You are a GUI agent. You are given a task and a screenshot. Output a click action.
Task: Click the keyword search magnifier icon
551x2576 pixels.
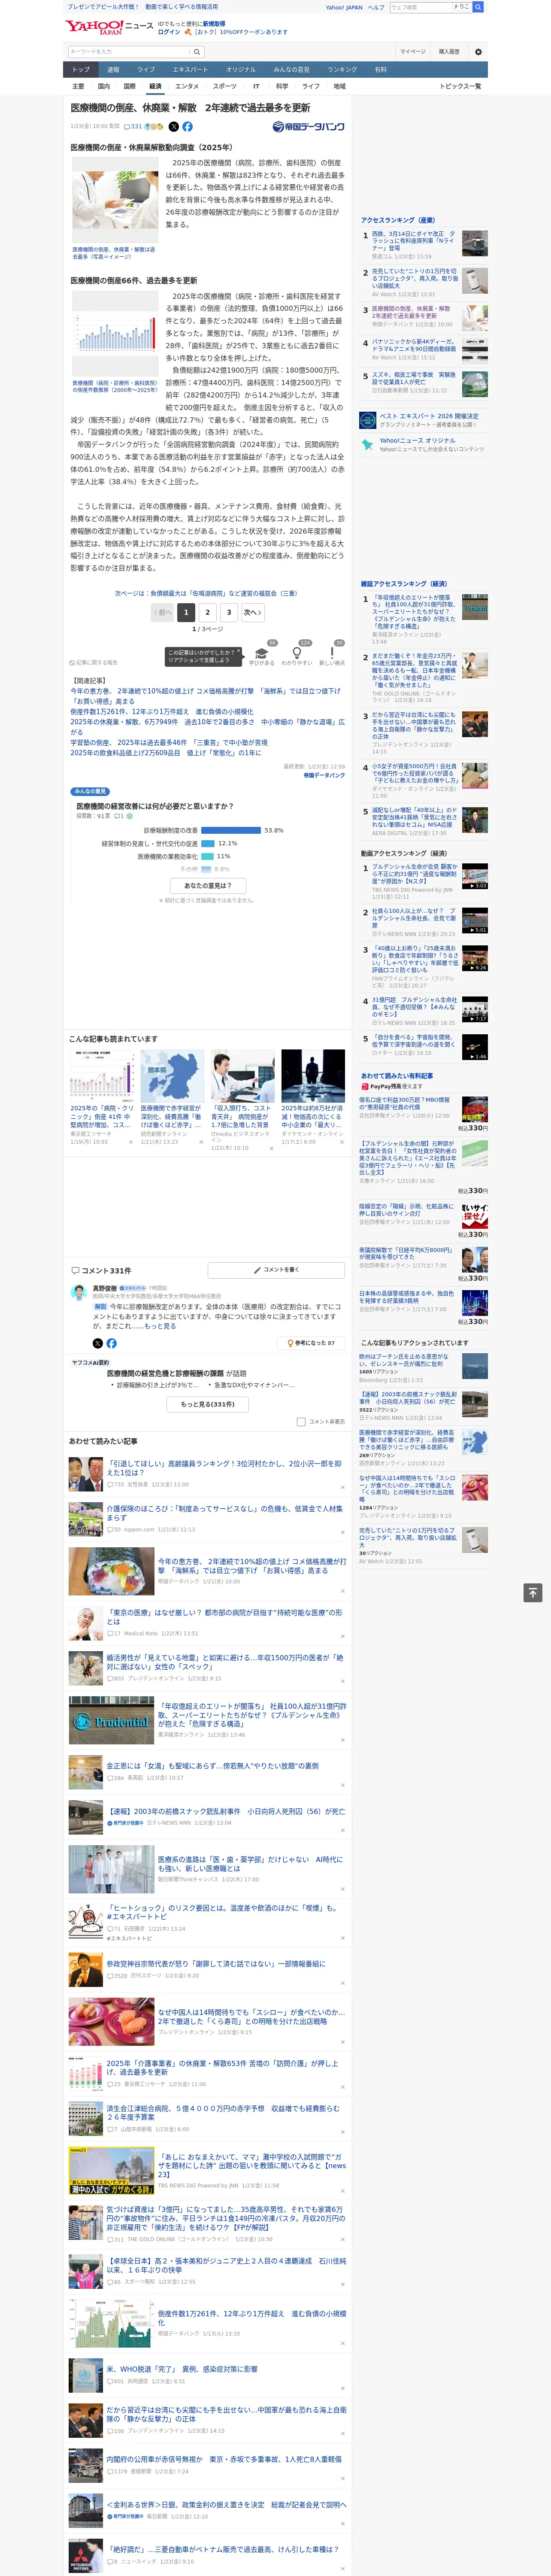196,52
